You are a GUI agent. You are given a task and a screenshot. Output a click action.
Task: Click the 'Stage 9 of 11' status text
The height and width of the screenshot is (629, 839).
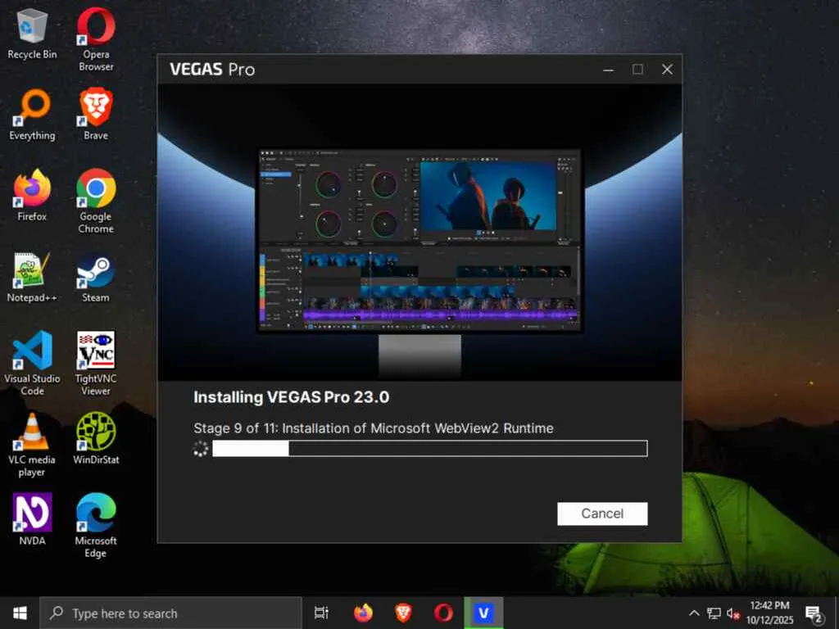click(x=373, y=428)
